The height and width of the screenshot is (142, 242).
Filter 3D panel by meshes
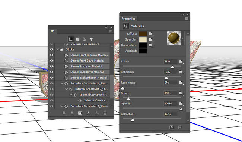pyautogui.click(x=77, y=39)
